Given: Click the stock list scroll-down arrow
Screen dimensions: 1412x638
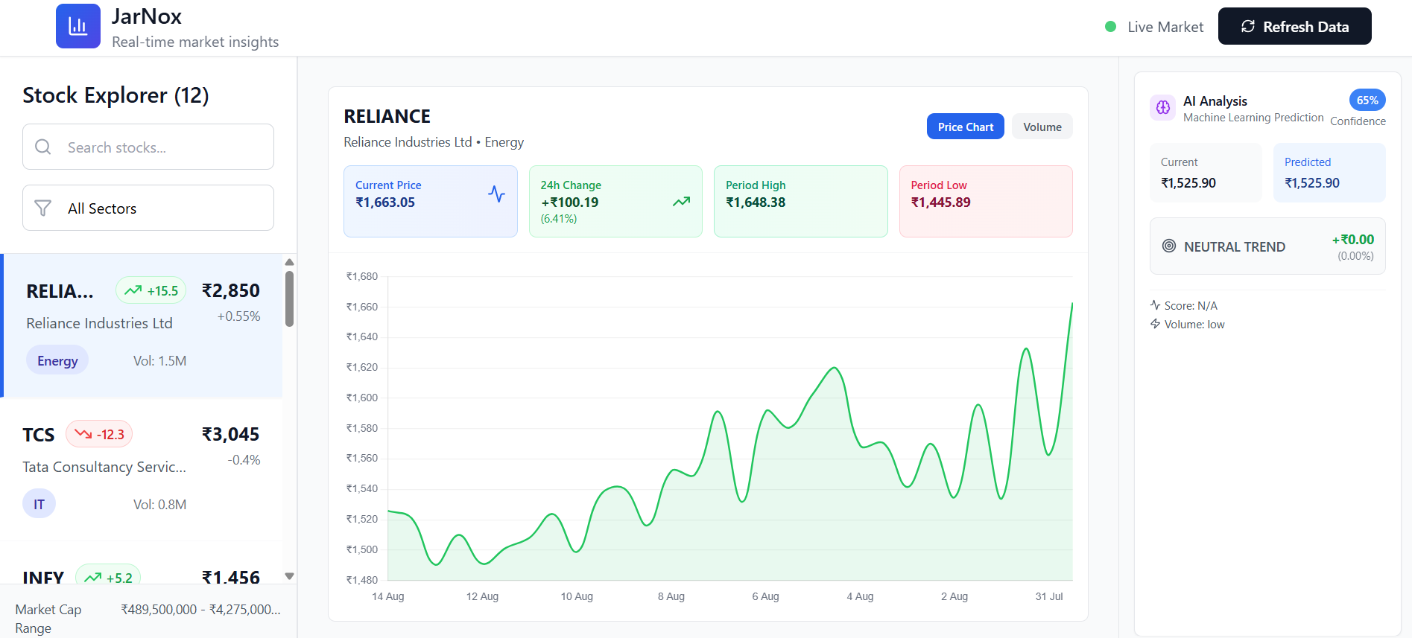Looking at the screenshot, I should [x=290, y=576].
